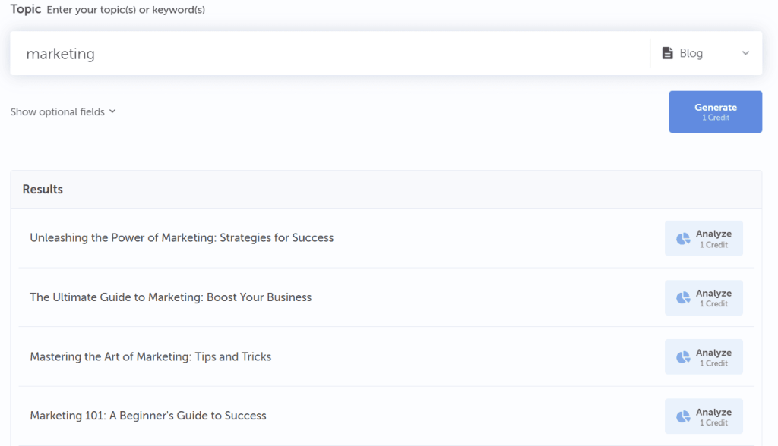
Task: Click the pie chart icon for 'Mastering the Art' result
Action: pyautogui.click(x=683, y=357)
